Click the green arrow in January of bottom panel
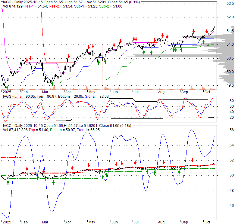The width and height of the screenshot is (235, 224). pos(8,182)
